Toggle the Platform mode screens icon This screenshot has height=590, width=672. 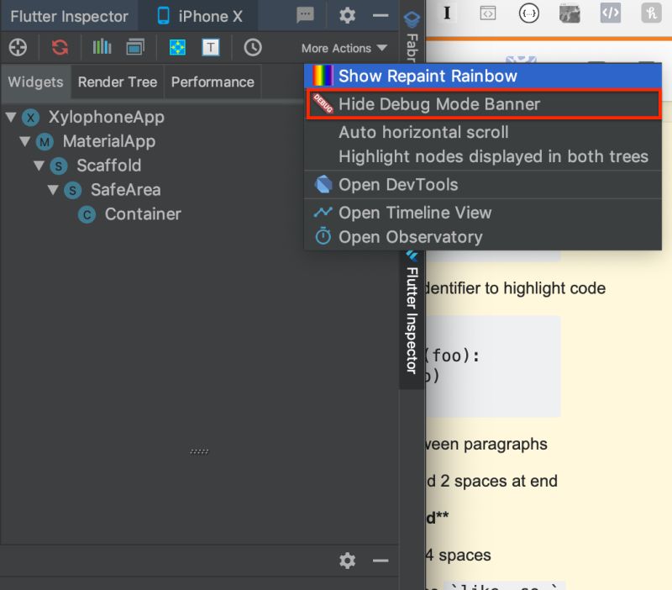pyautogui.click(x=135, y=47)
